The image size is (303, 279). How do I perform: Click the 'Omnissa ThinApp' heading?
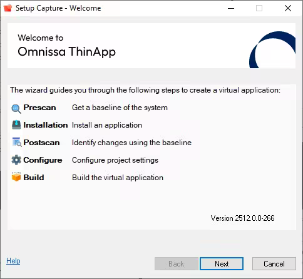(x=66, y=52)
